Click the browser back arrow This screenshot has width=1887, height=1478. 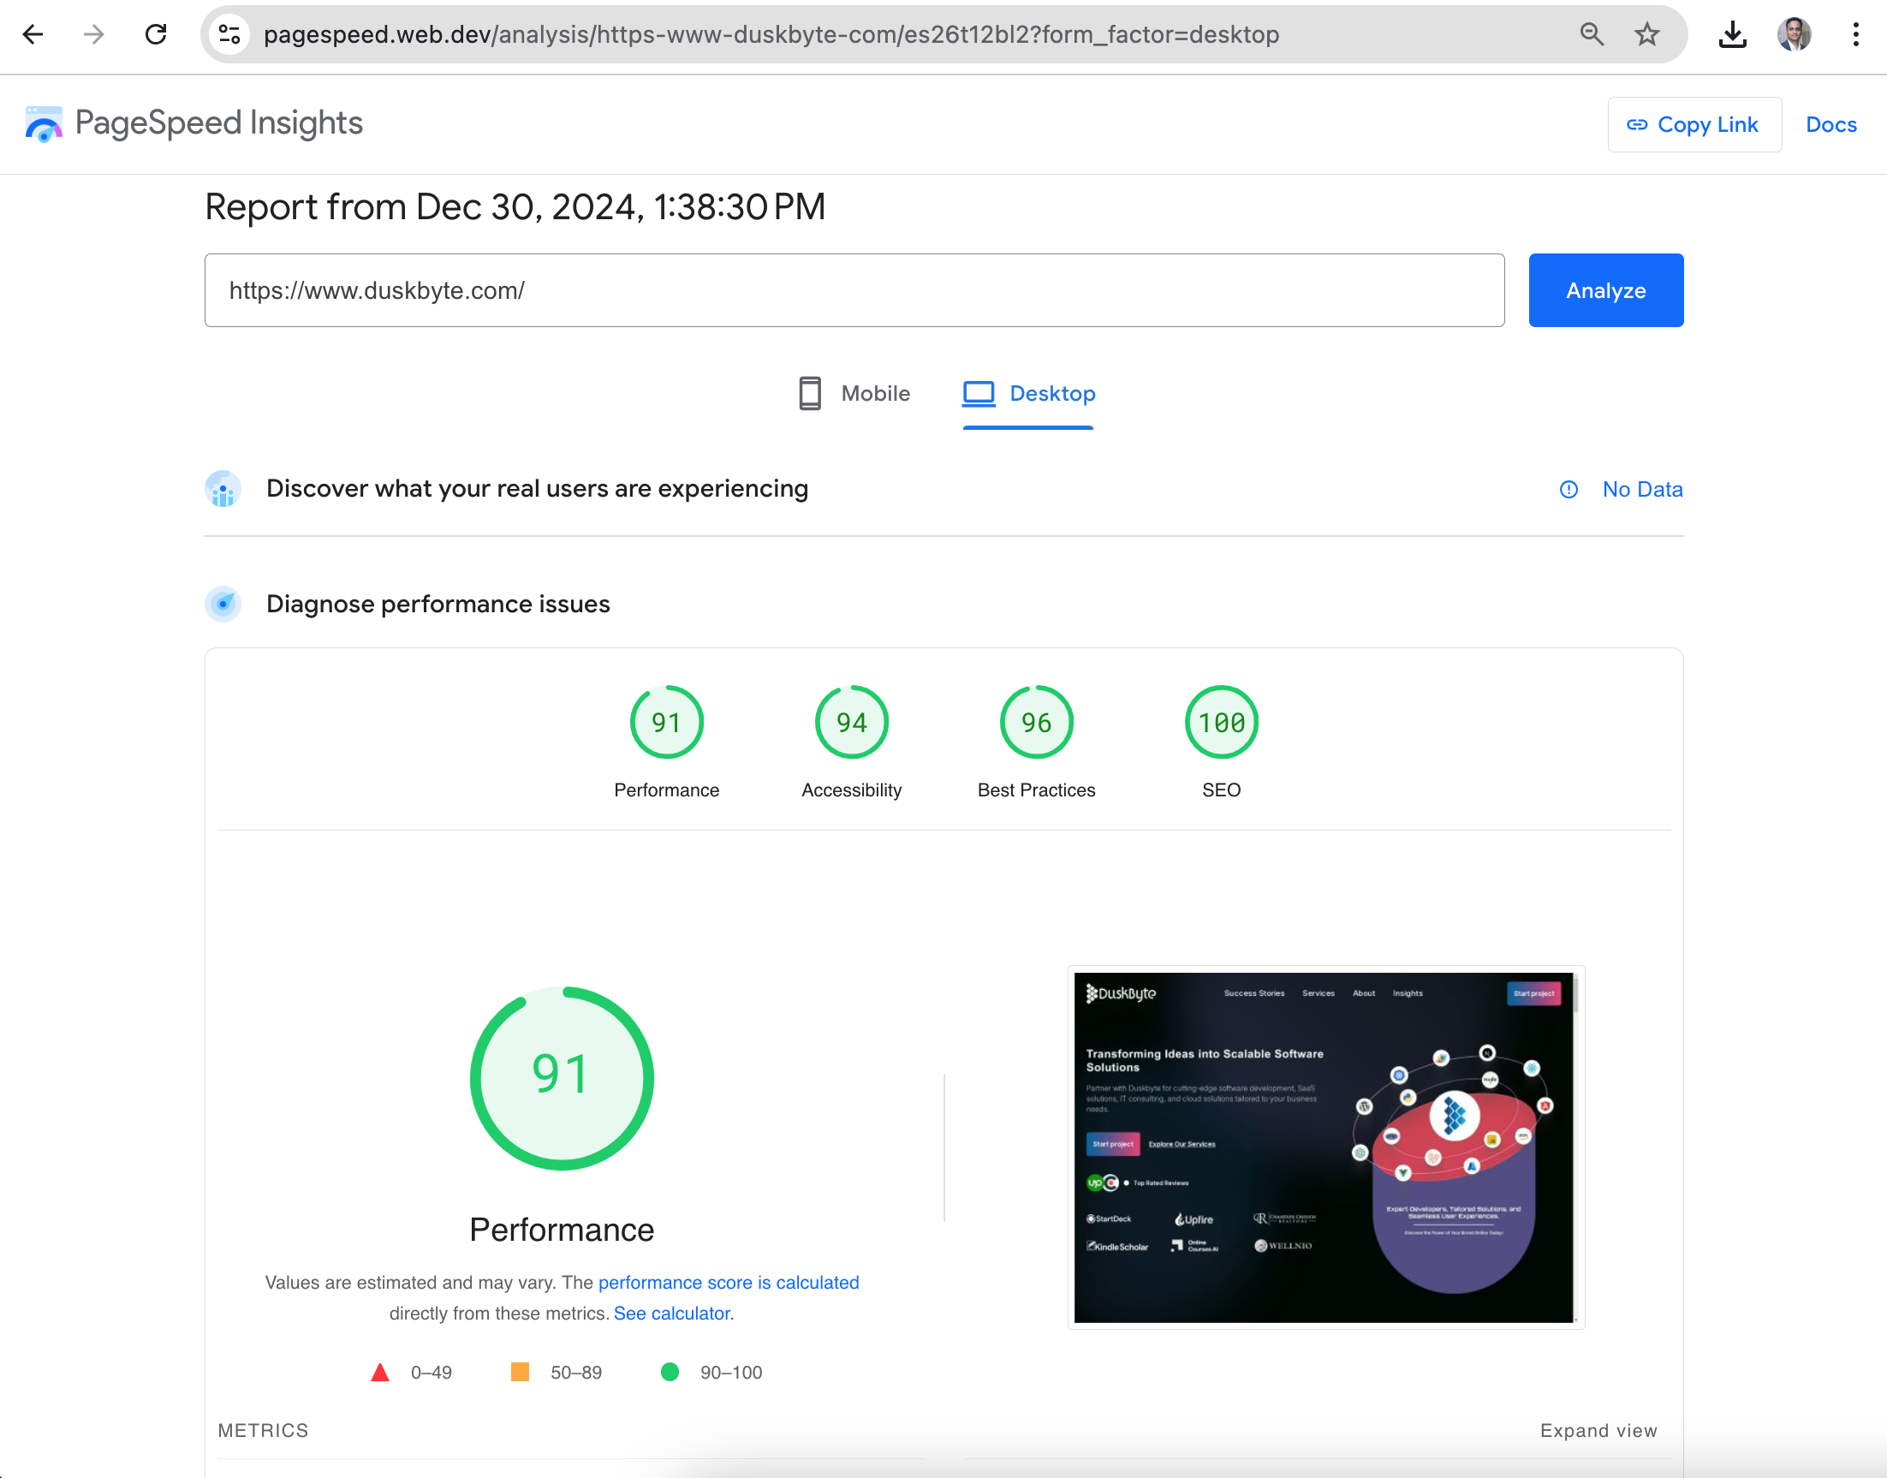(33, 34)
